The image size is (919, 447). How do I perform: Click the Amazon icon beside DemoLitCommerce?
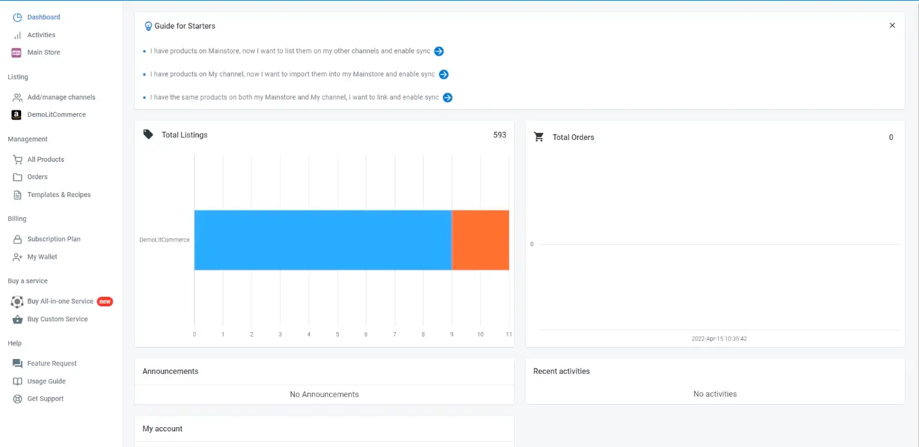click(x=17, y=115)
